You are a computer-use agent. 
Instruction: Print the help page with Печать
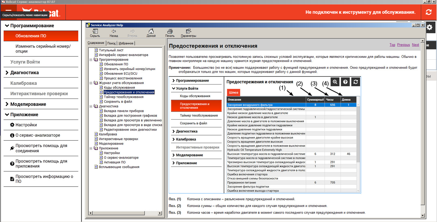pos(170,33)
